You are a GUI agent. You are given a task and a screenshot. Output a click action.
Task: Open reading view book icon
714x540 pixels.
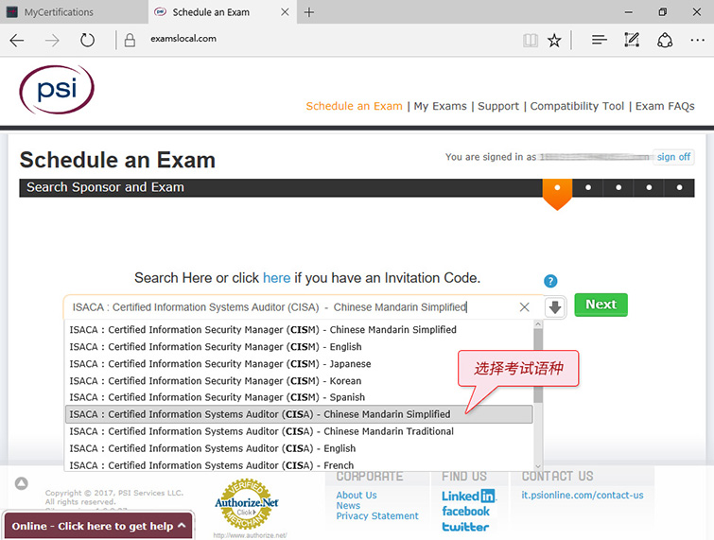pos(531,41)
